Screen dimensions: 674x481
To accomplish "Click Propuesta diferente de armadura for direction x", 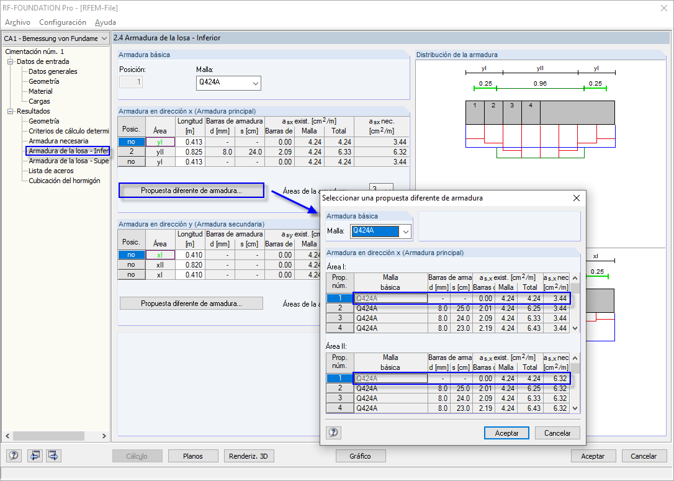I will tap(191, 191).
